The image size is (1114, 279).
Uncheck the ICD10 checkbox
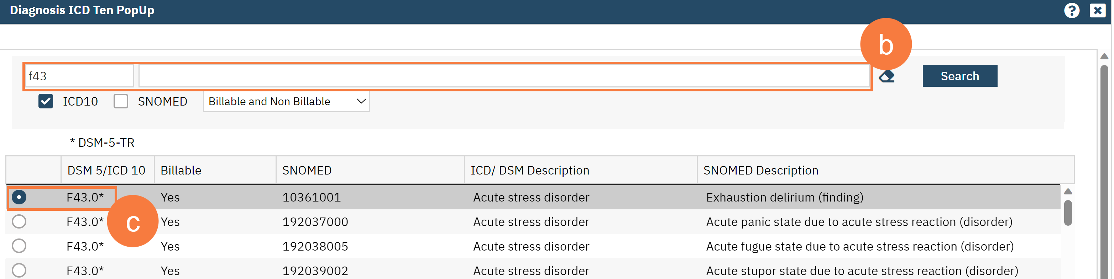click(x=46, y=102)
